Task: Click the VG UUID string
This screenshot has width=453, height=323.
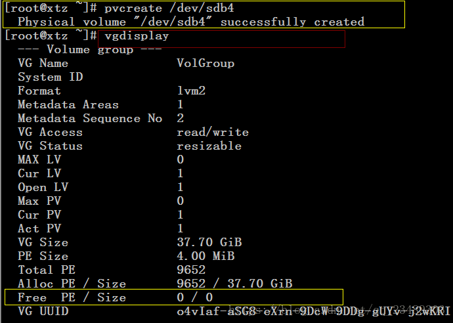Action: click(313, 311)
